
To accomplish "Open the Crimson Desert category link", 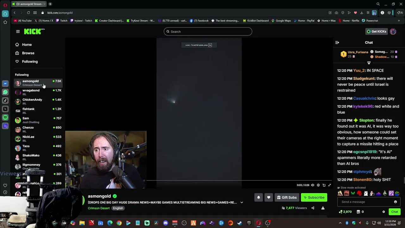I will click(x=99, y=208).
